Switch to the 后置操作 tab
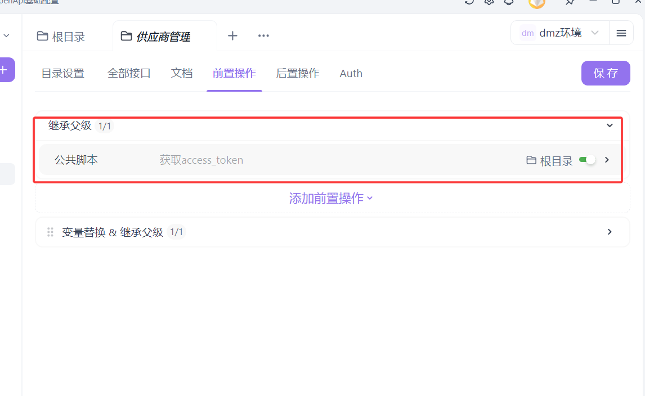Screen dimensions: 645x396 pyautogui.click(x=297, y=73)
